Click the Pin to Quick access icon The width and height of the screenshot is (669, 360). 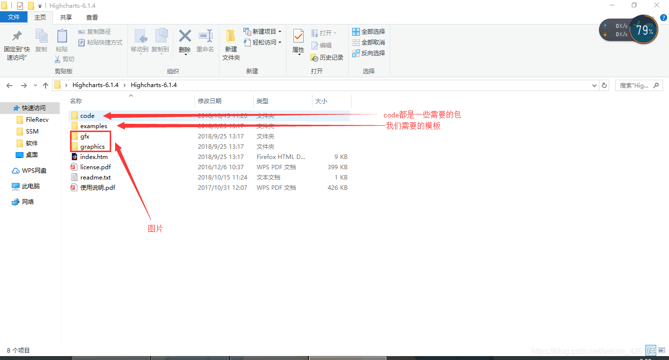17,36
